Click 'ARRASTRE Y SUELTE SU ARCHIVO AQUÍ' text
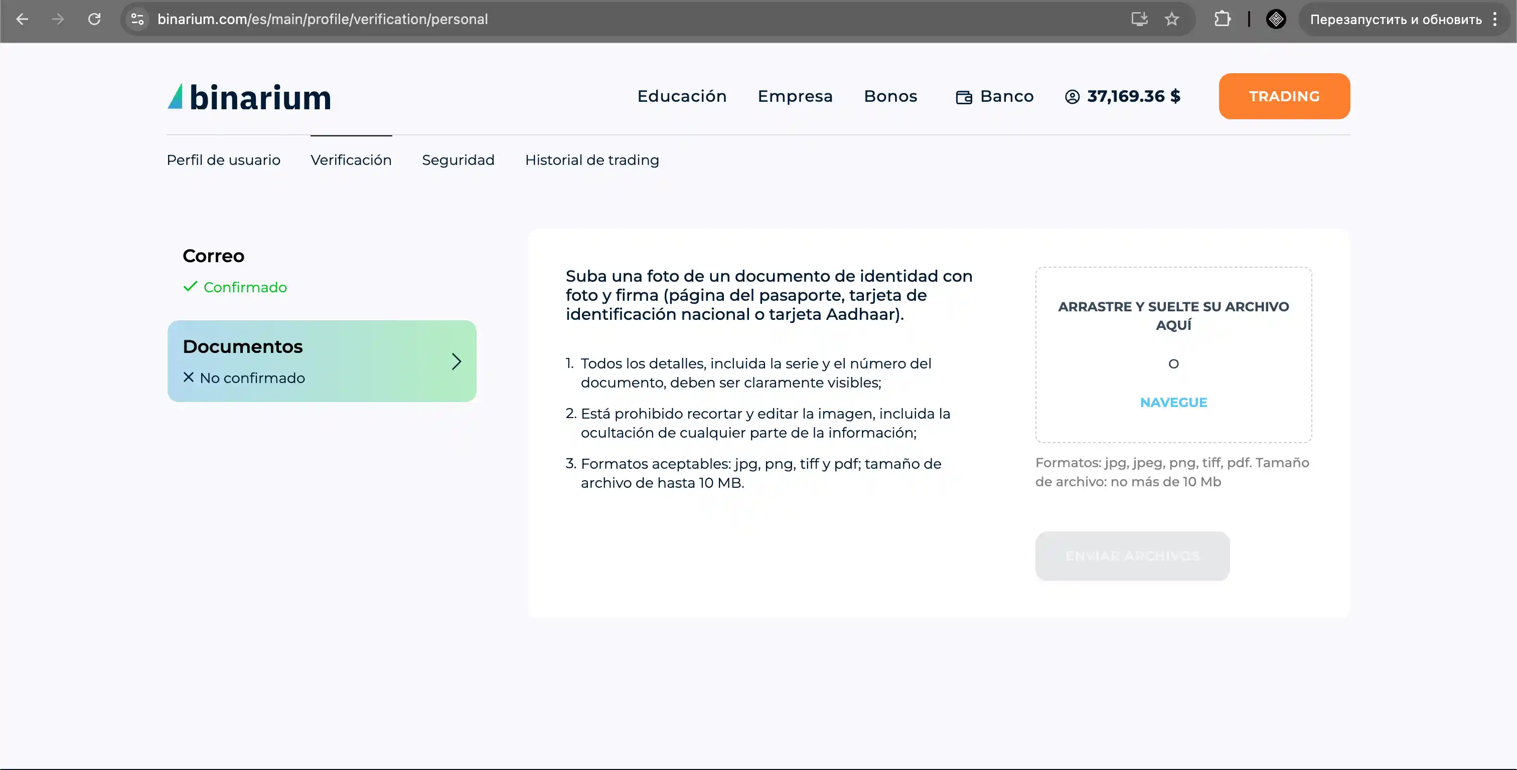The width and height of the screenshot is (1517, 770). pyautogui.click(x=1173, y=315)
